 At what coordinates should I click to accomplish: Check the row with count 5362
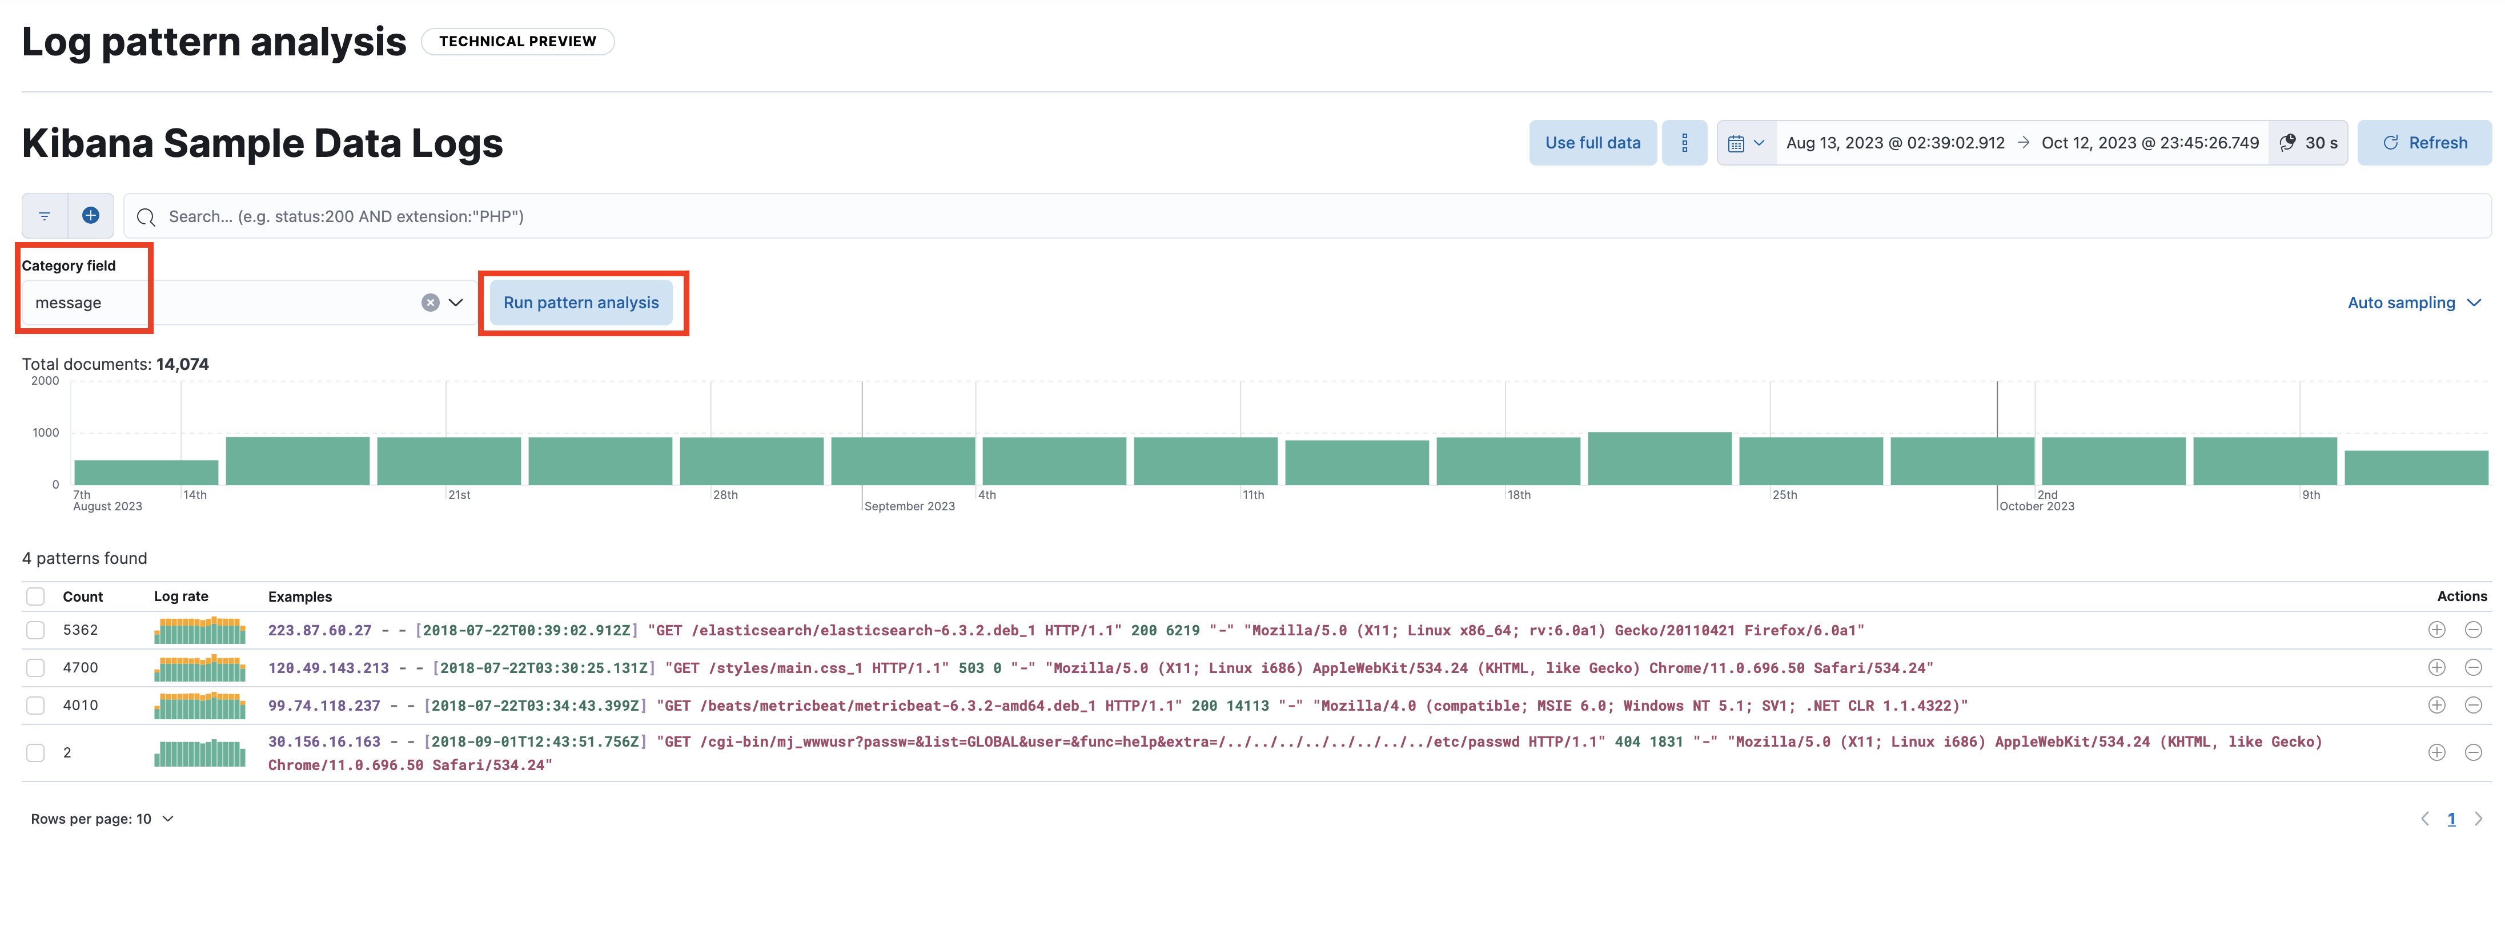(x=36, y=630)
